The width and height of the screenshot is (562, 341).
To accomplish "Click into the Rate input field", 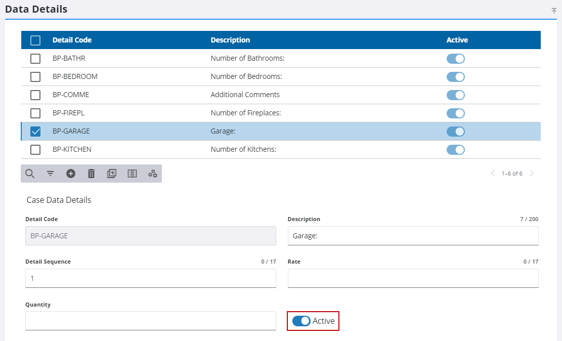I will coord(413,278).
